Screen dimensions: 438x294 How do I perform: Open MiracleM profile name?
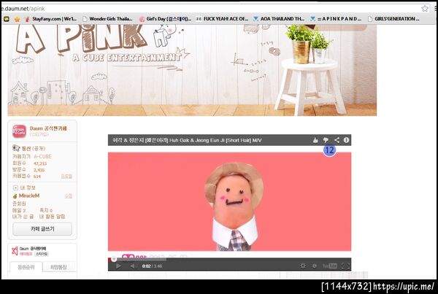pyautogui.click(x=29, y=196)
